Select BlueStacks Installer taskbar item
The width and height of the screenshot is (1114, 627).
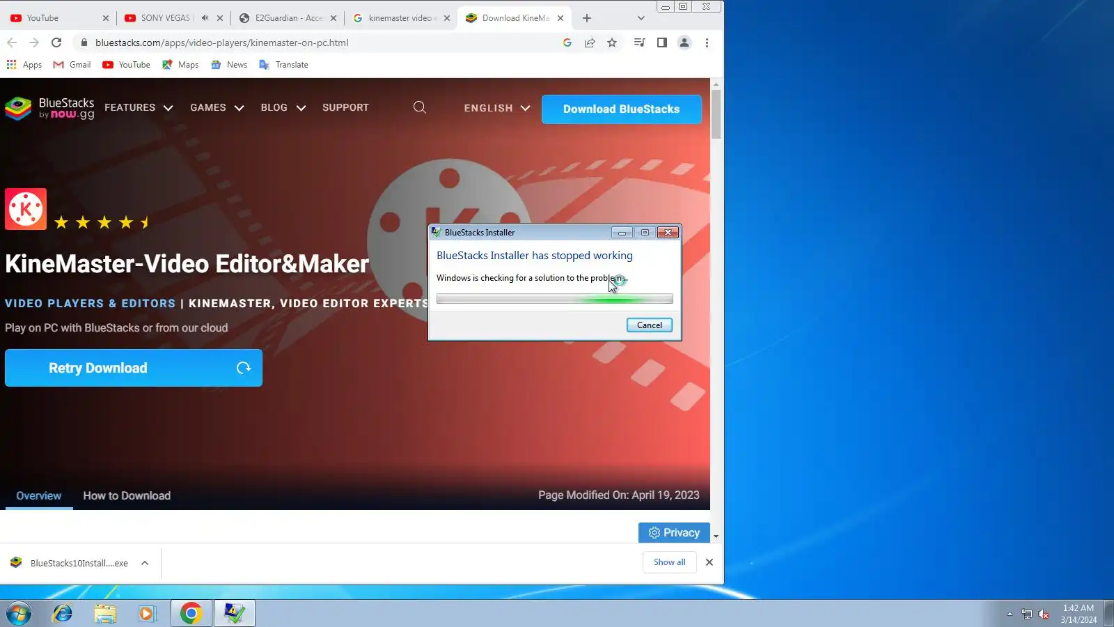click(235, 614)
